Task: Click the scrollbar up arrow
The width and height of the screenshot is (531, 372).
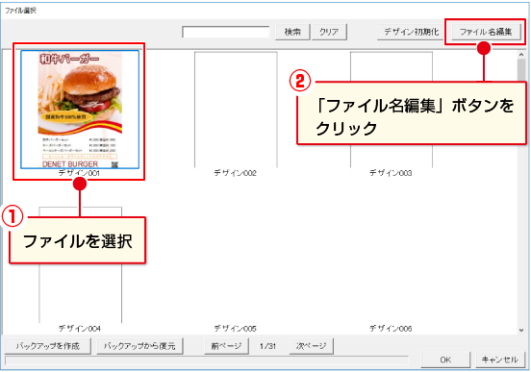Action: tap(521, 55)
